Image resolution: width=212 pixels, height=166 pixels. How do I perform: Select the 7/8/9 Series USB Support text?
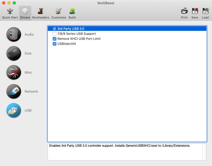tap(76, 34)
